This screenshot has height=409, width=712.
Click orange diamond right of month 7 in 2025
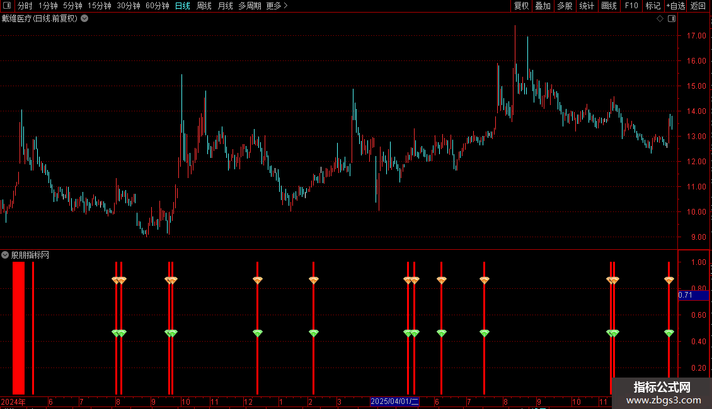[x=485, y=280]
